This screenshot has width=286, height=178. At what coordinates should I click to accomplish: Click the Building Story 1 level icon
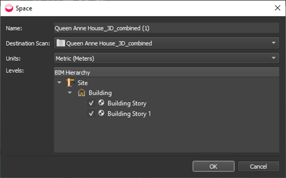coord(101,114)
